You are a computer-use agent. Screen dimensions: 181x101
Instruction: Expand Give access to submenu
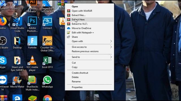[89, 47]
